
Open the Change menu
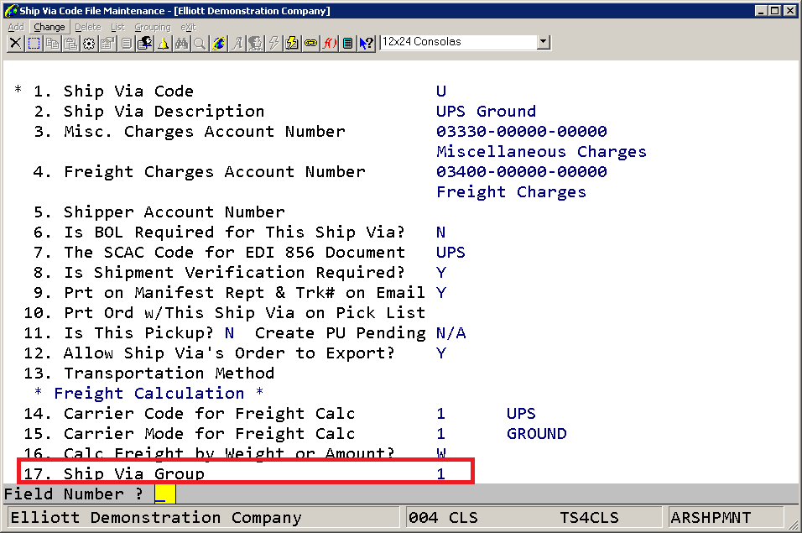[x=49, y=27]
